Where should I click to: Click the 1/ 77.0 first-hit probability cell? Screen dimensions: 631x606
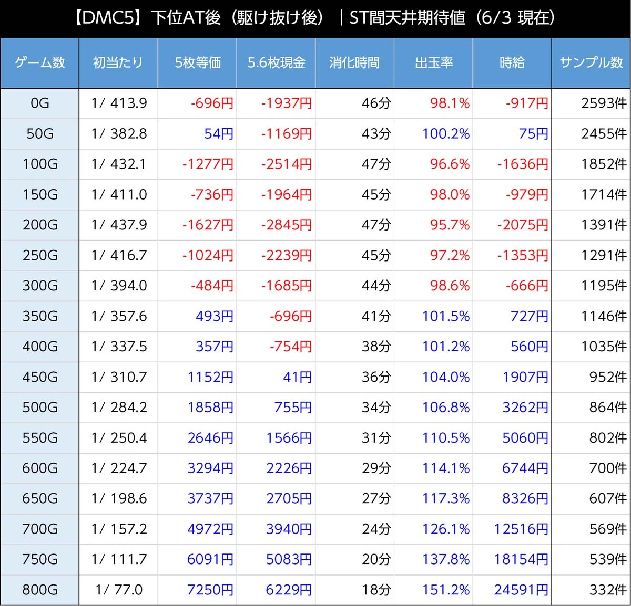pyautogui.click(x=119, y=590)
